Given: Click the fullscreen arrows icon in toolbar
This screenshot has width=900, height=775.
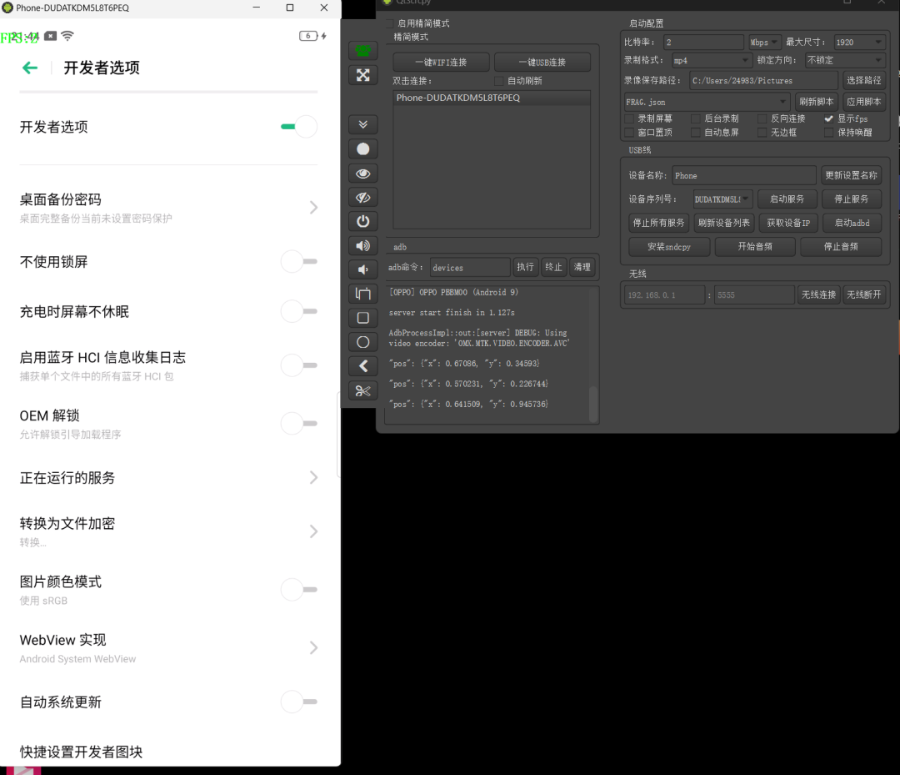Looking at the screenshot, I should pyautogui.click(x=362, y=75).
